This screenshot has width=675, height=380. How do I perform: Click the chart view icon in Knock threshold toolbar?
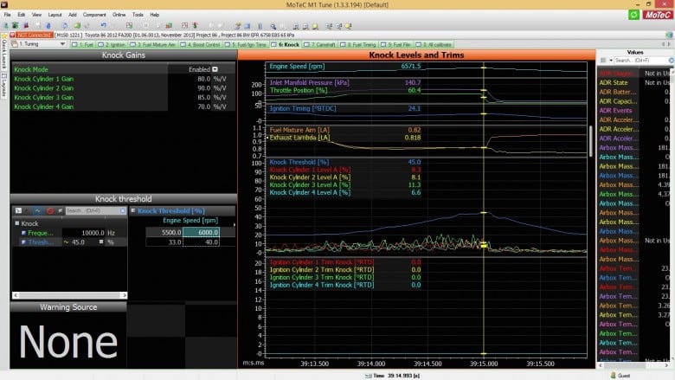18,211
